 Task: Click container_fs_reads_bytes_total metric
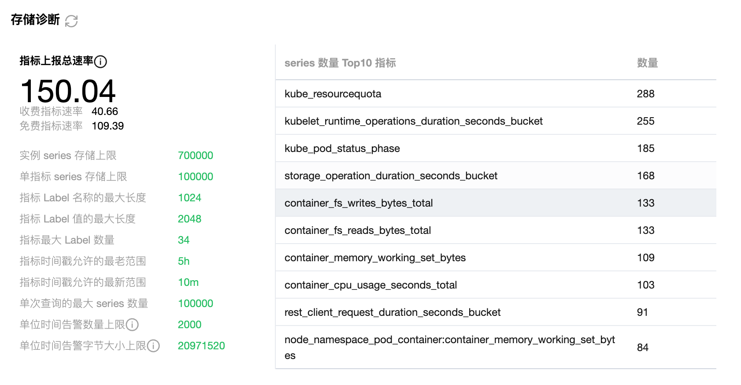pos(357,230)
